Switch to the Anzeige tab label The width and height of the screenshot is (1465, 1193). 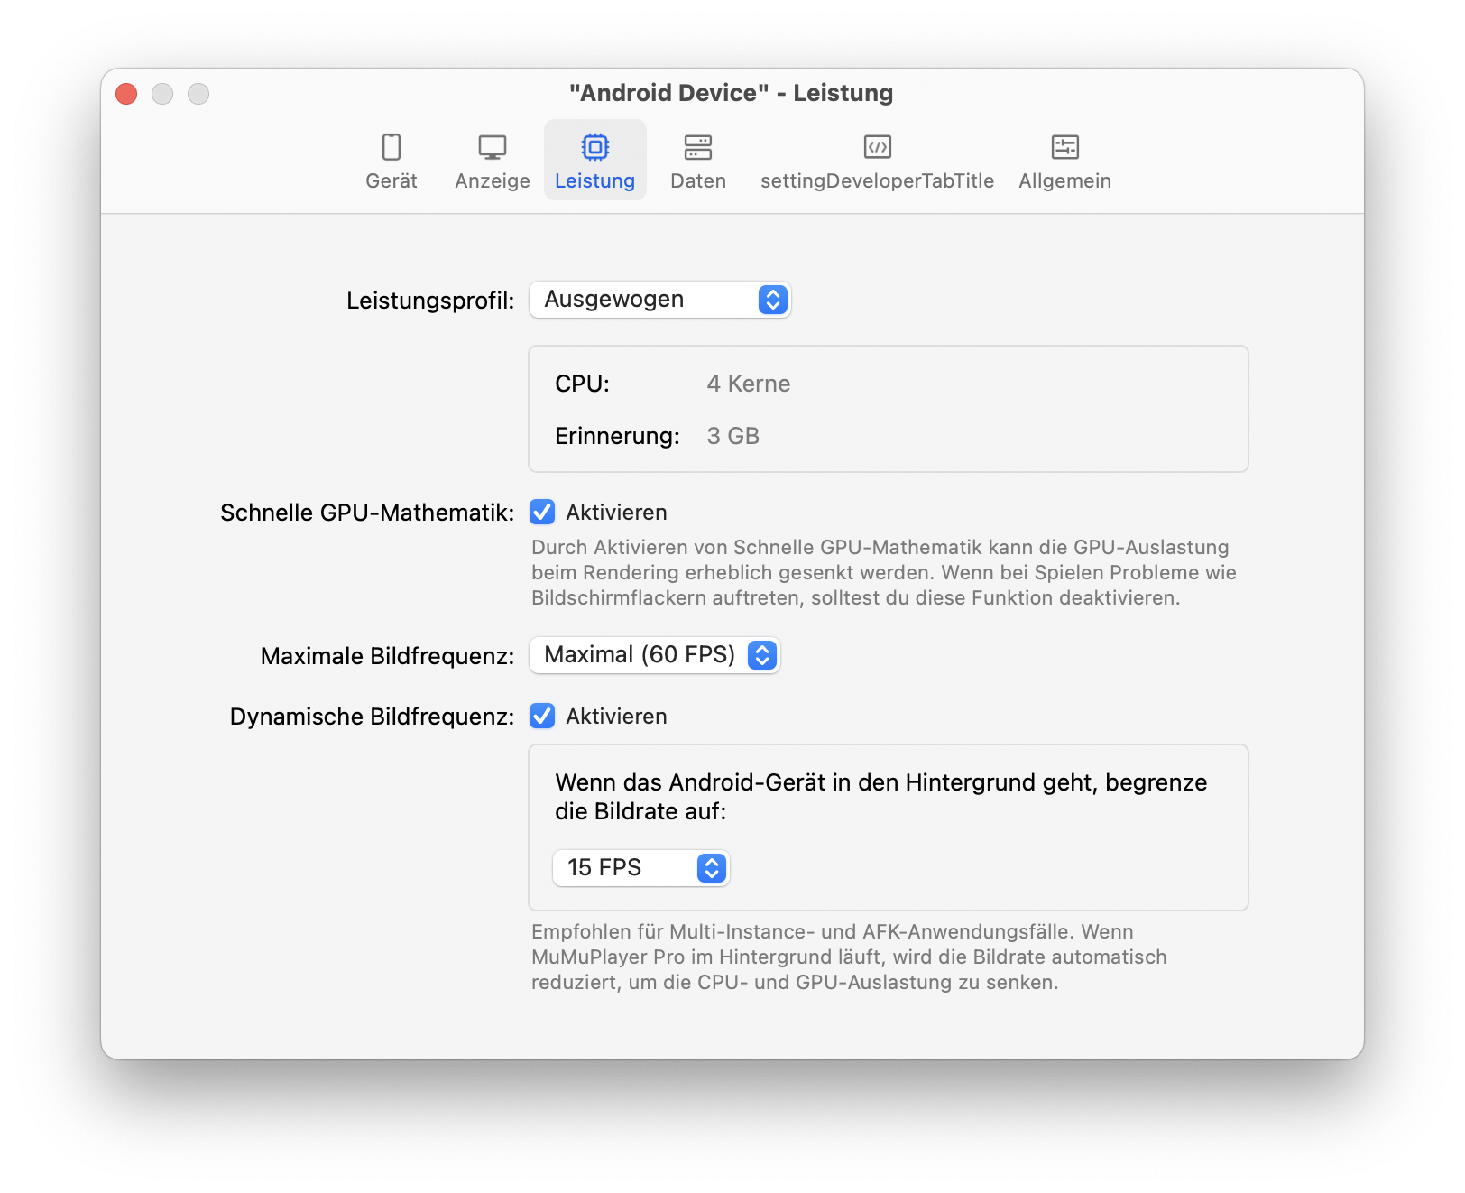493,181
